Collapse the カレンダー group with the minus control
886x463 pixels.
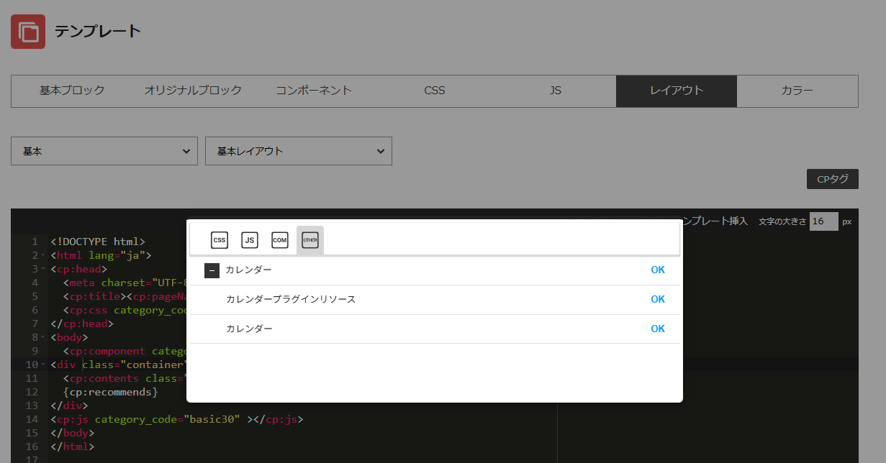212,270
